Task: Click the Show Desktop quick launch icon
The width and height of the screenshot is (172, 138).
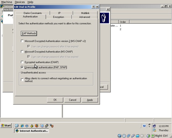Action: [17, 126]
